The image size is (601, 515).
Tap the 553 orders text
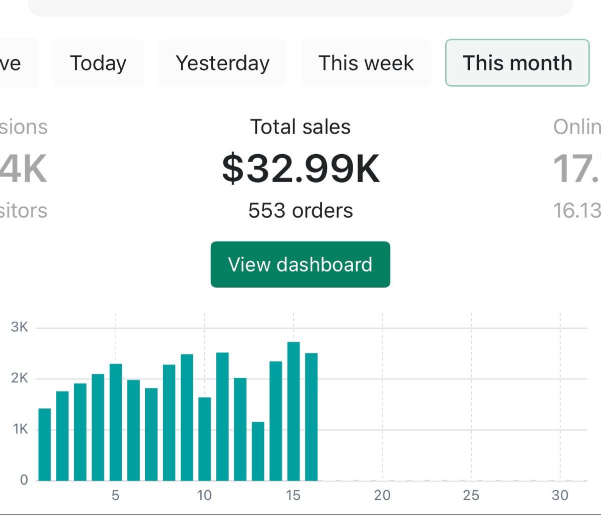(300, 211)
